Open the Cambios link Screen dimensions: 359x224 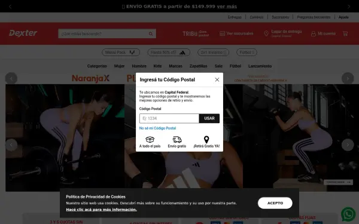click(257, 17)
